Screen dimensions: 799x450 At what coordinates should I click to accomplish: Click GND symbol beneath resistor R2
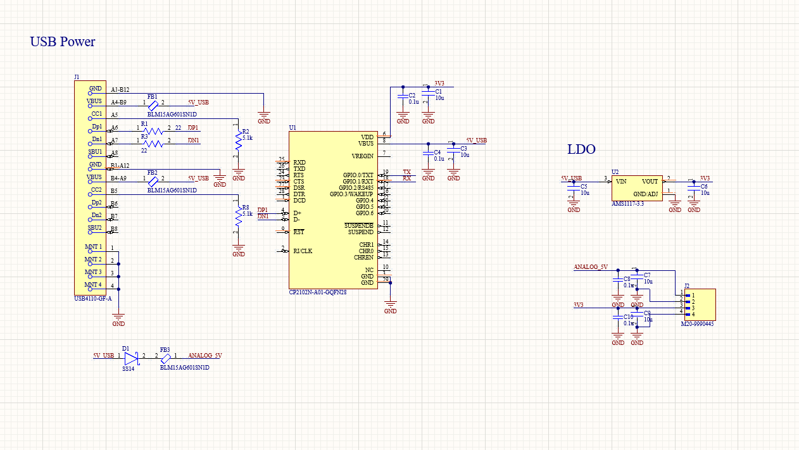pos(238,174)
